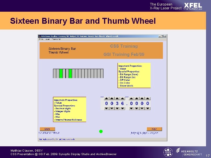Image resolution: width=211 pixels, height=158 pixels.
Task: Increment the hundreds digit of the thumb wheel
Action: [112, 99]
